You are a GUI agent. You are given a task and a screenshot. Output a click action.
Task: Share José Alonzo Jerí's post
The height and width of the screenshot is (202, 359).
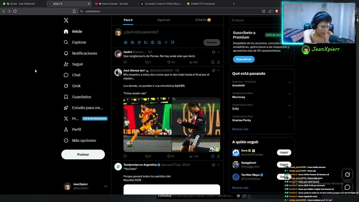coord(218,156)
